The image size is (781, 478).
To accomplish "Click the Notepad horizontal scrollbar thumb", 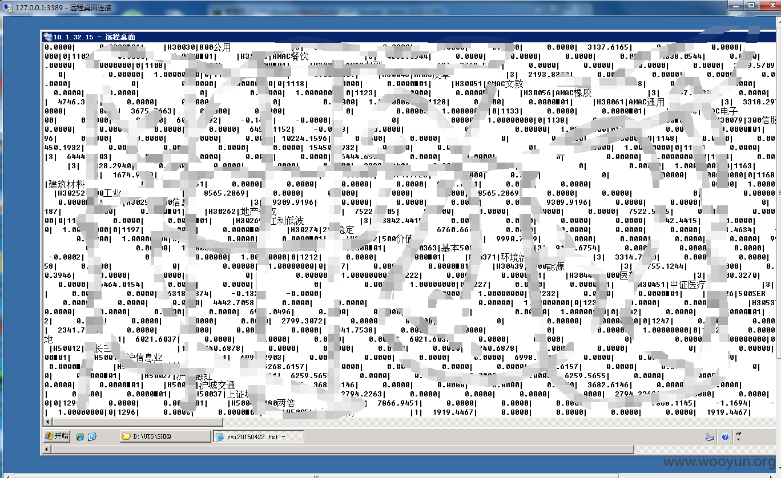I will [137, 422].
